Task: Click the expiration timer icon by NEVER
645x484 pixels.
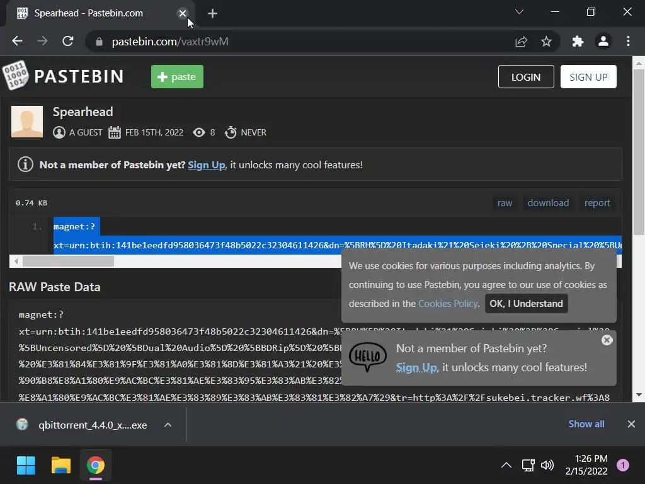Action: (231, 132)
